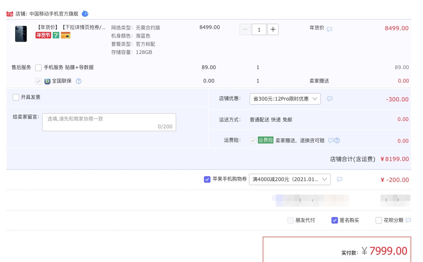This screenshot has height=262, width=423.
Task: Click the 普通配送 快递 免邮 shipping text
Action: 271,119
